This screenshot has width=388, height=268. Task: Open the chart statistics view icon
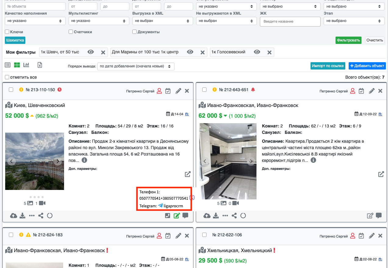pyautogui.click(x=26, y=65)
